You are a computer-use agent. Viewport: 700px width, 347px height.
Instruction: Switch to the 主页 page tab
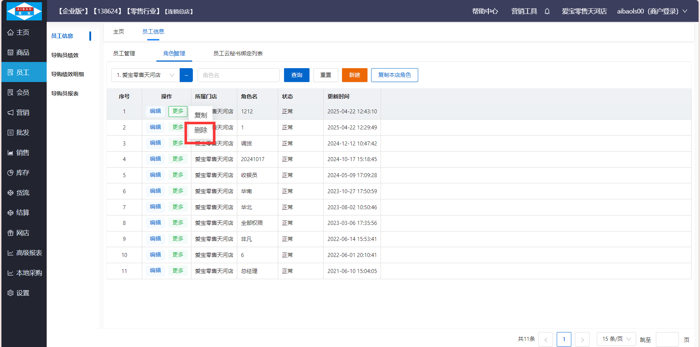coord(118,32)
